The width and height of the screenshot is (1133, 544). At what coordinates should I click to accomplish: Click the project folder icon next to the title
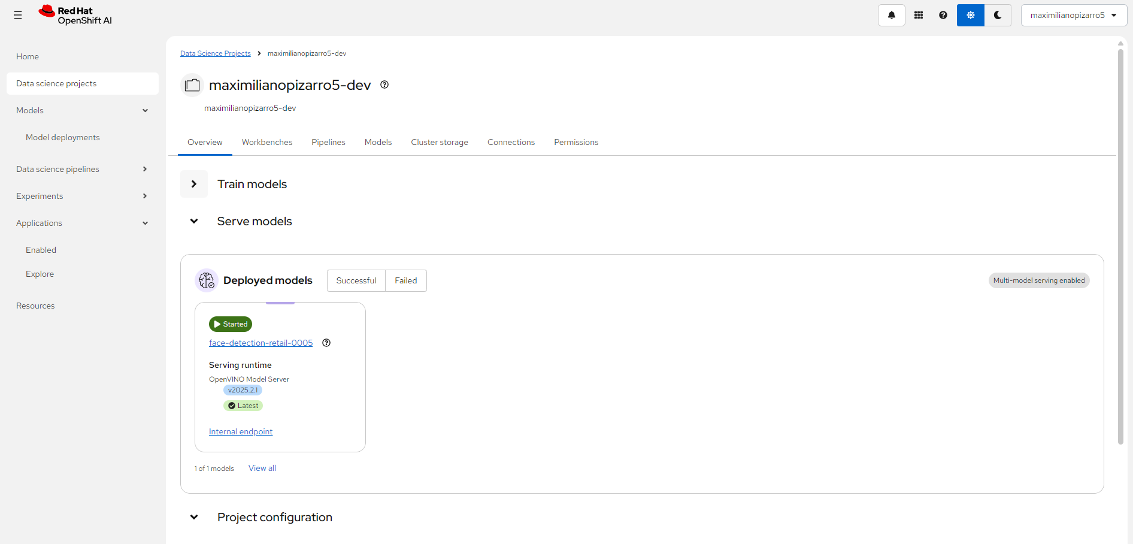[192, 84]
